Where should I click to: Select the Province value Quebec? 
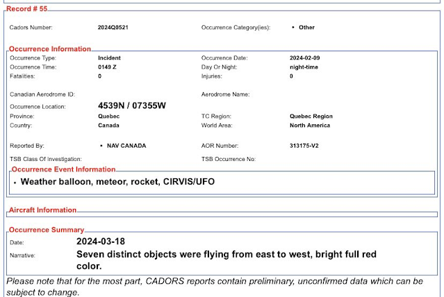point(109,117)
